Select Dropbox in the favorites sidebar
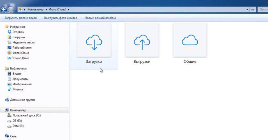268x140 pixels. tap(18, 32)
